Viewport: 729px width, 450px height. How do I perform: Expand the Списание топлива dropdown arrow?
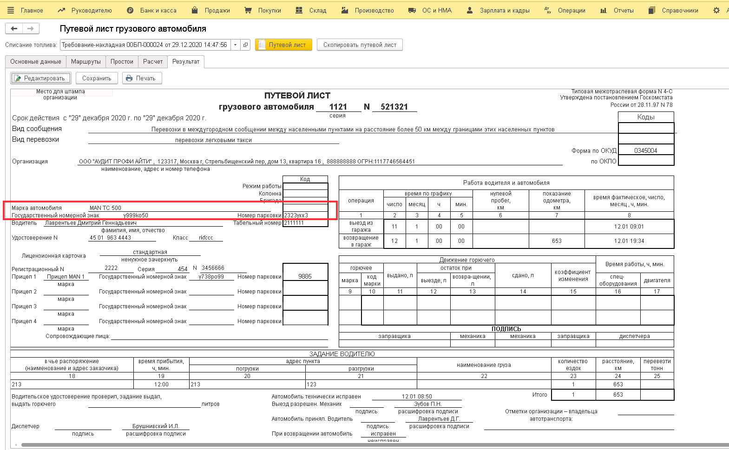(236, 45)
